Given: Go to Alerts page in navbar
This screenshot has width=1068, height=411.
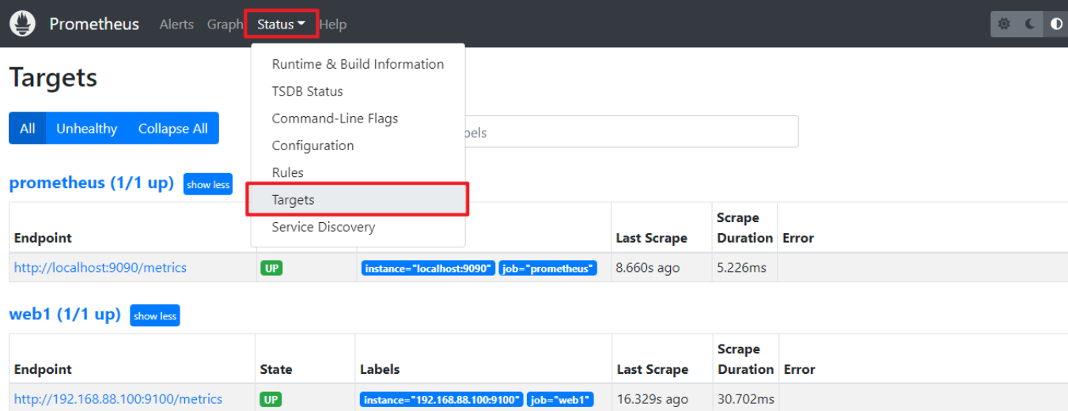Looking at the screenshot, I should point(176,25).
